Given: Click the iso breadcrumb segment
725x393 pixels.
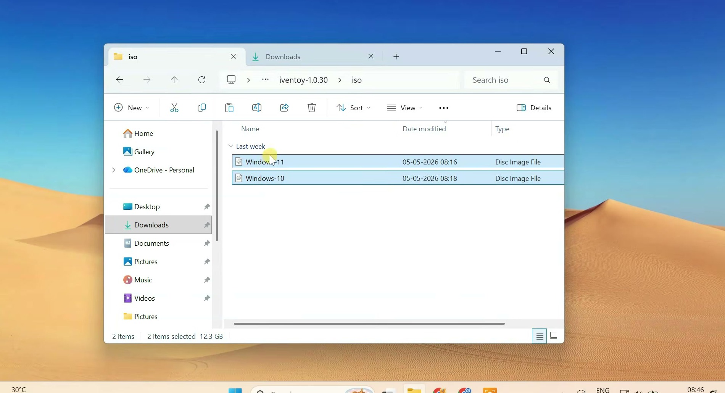Looking at the screenshot, I should tap(357, 80).
